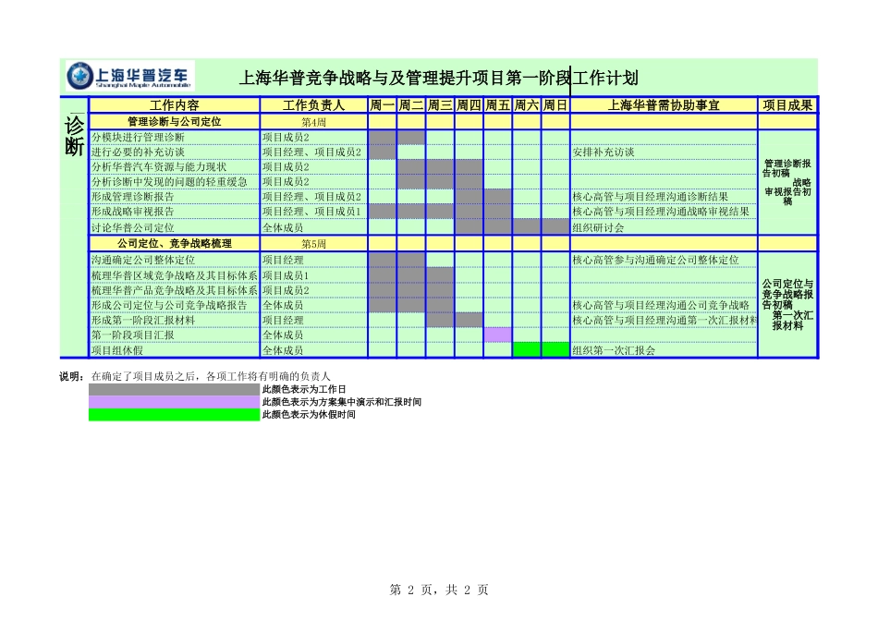Click the 核心高管与项目经理沟通公司竞争战略 cell
The image size is (878, 621).
tap(664, 305)
